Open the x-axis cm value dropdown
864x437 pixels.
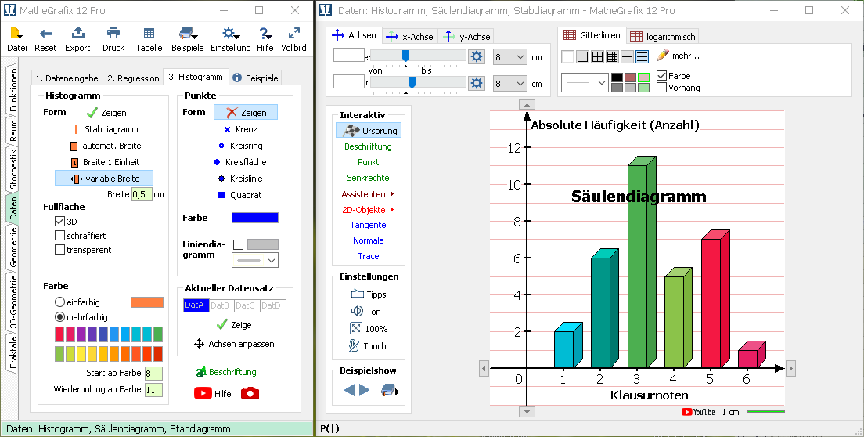pyautogui.click(x=509, y=57)
